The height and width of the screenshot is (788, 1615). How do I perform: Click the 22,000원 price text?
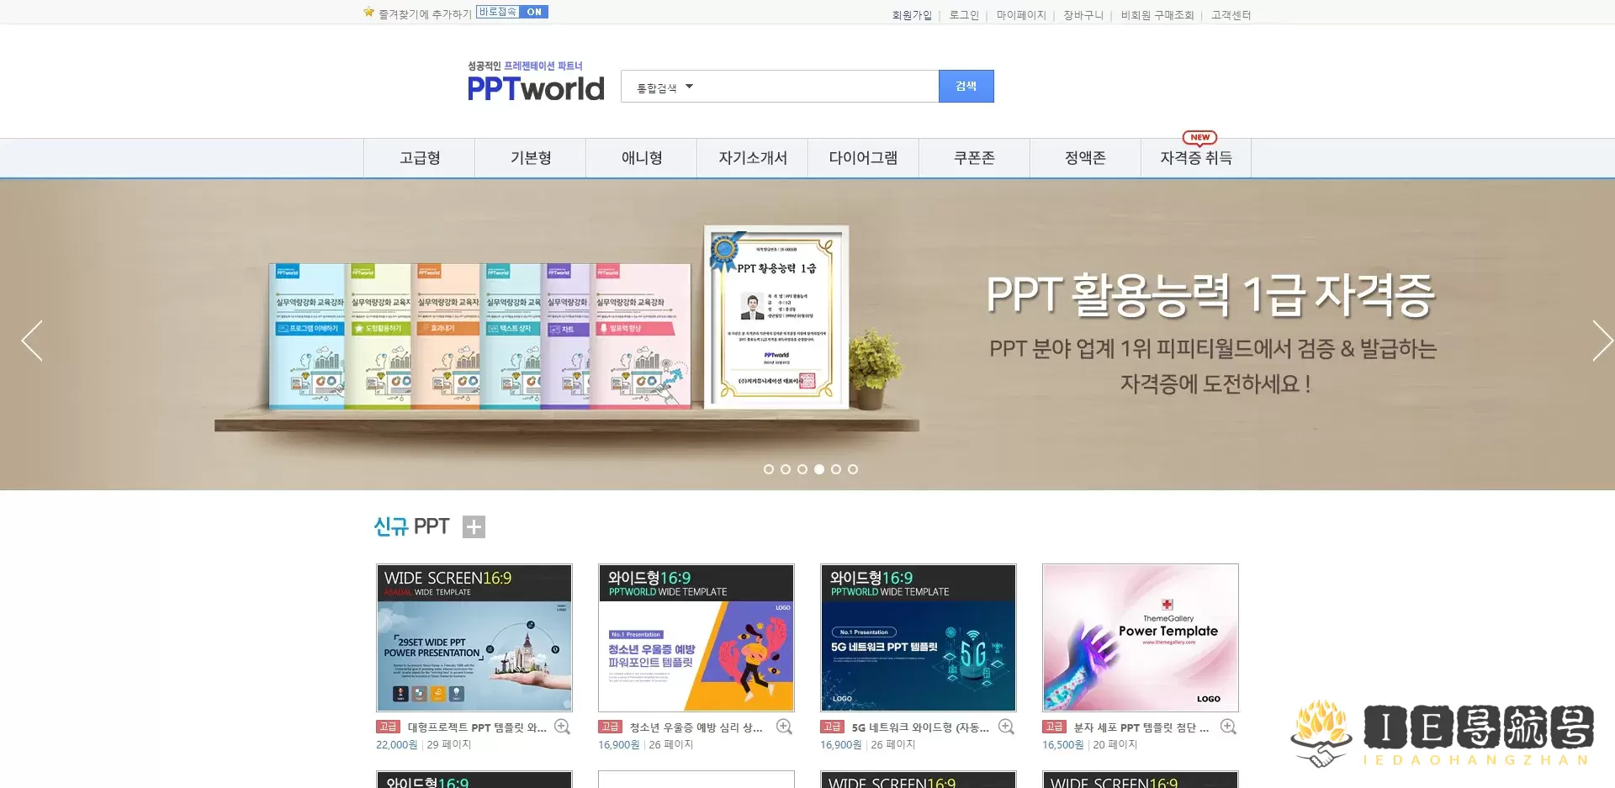pos(396,745)
